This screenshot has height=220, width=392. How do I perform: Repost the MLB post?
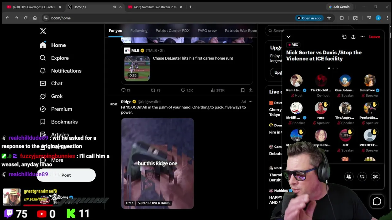pos(156,90)
